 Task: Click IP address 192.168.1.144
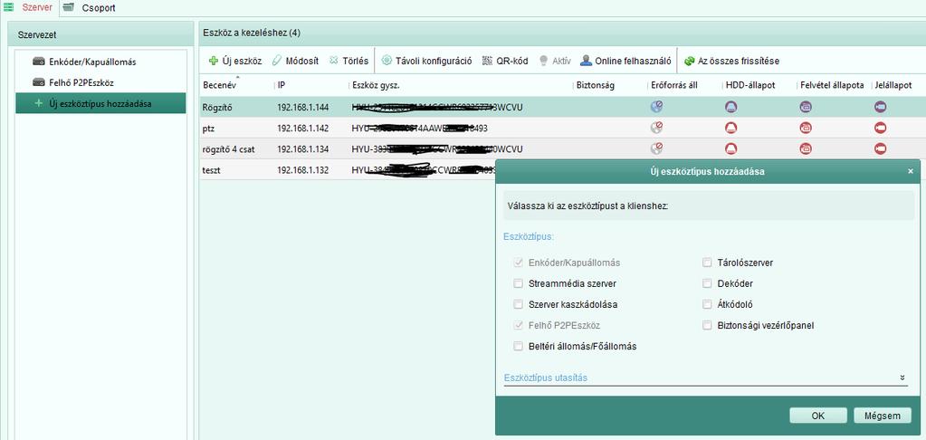303,108
